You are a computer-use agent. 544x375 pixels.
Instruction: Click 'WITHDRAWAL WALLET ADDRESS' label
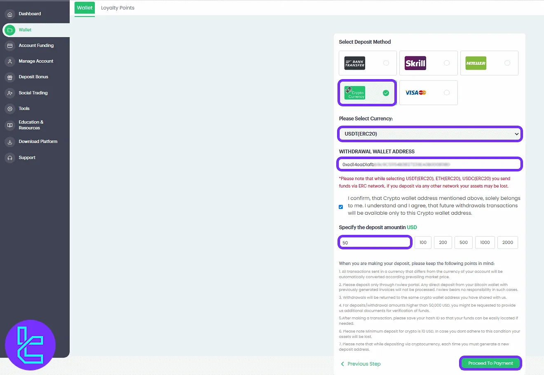377,152
